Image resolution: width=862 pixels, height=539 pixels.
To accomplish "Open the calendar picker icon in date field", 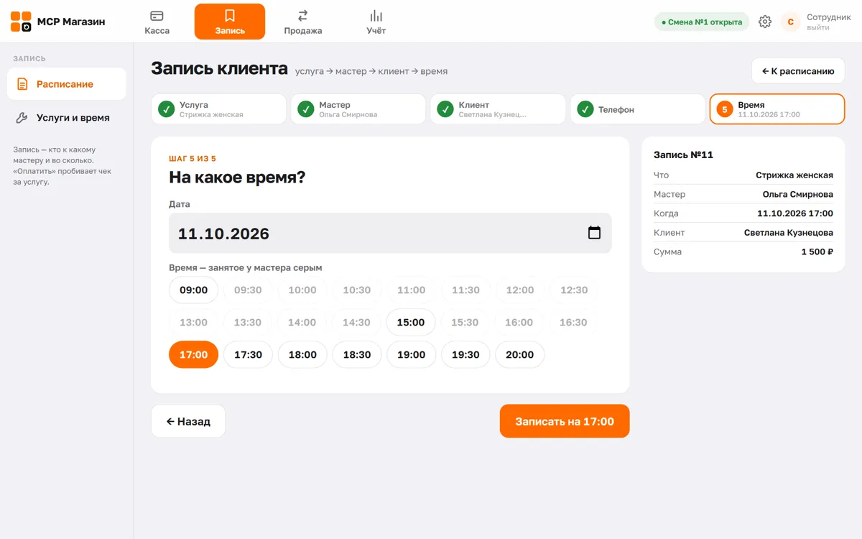I will pyautogui.click(x=594, y=233).
